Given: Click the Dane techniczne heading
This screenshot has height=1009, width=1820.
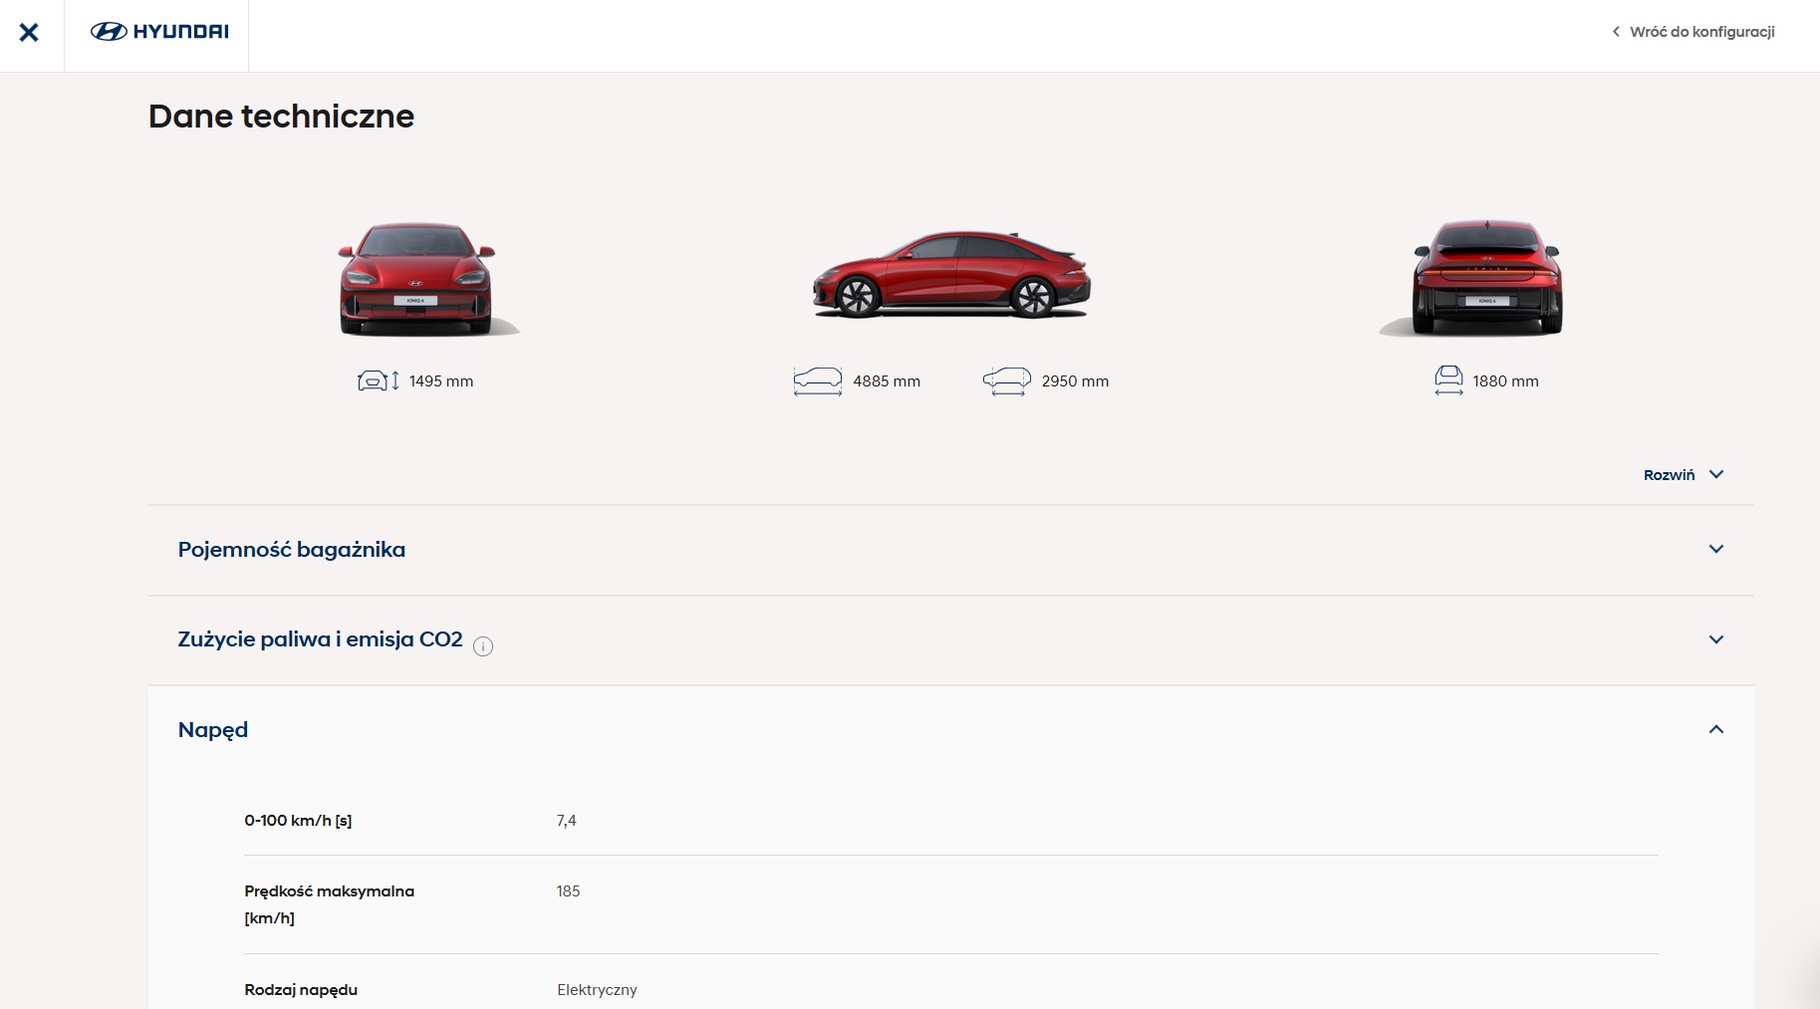Looking at the screenshot, I should [x=281, y=117].
